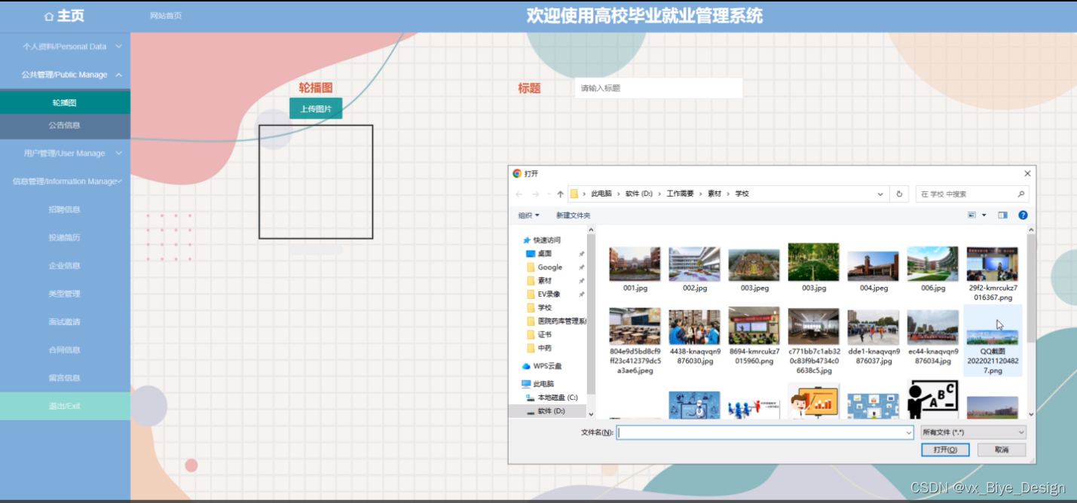The width and height of the screenshot is (1077, 503).
Task: Select the QQ截图20220211204827.png file
Action: 993,341
